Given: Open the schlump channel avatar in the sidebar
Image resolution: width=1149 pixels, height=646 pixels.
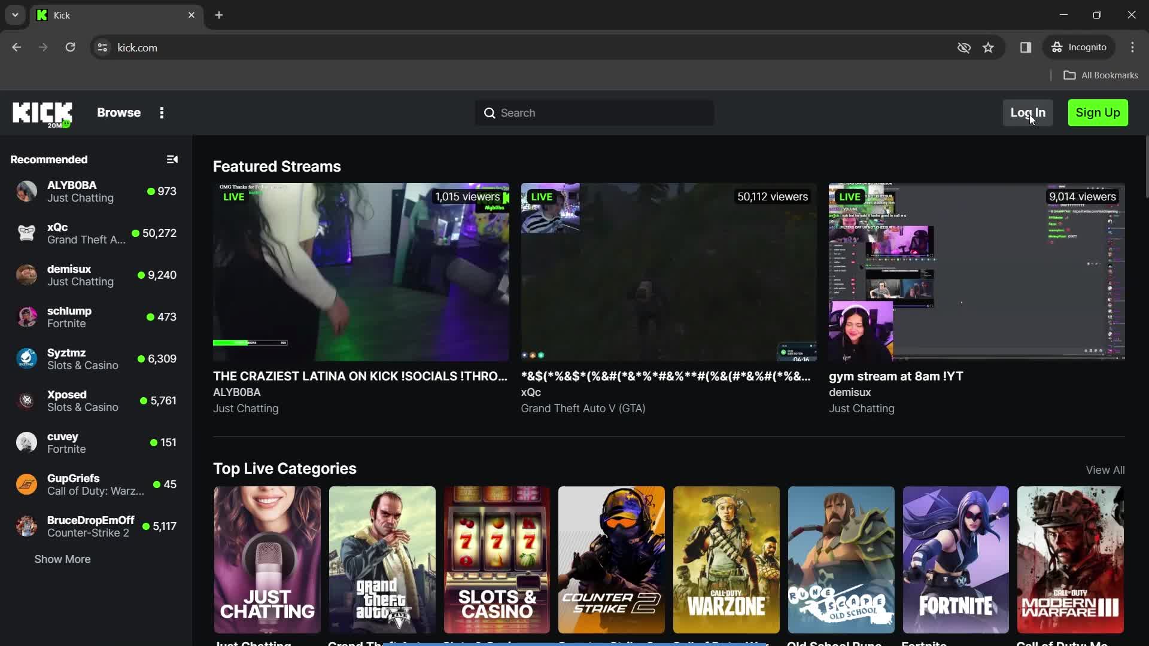Looking at the screenshot, I should 26,317.
